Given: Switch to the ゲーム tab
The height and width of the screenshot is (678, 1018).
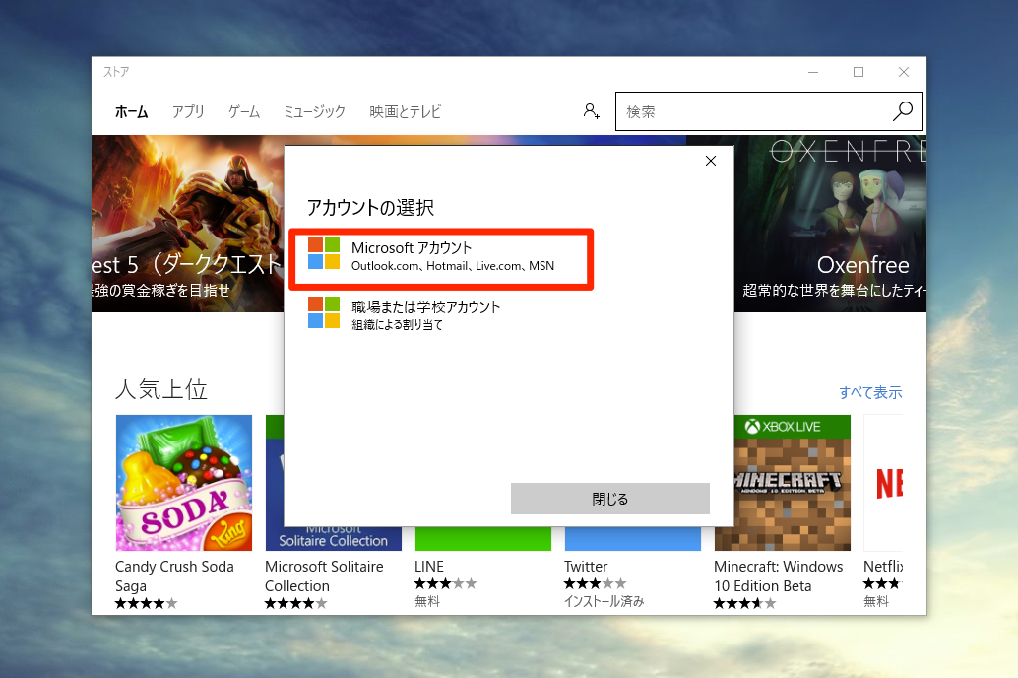Looking at the screenshot, I should point(244,111).
